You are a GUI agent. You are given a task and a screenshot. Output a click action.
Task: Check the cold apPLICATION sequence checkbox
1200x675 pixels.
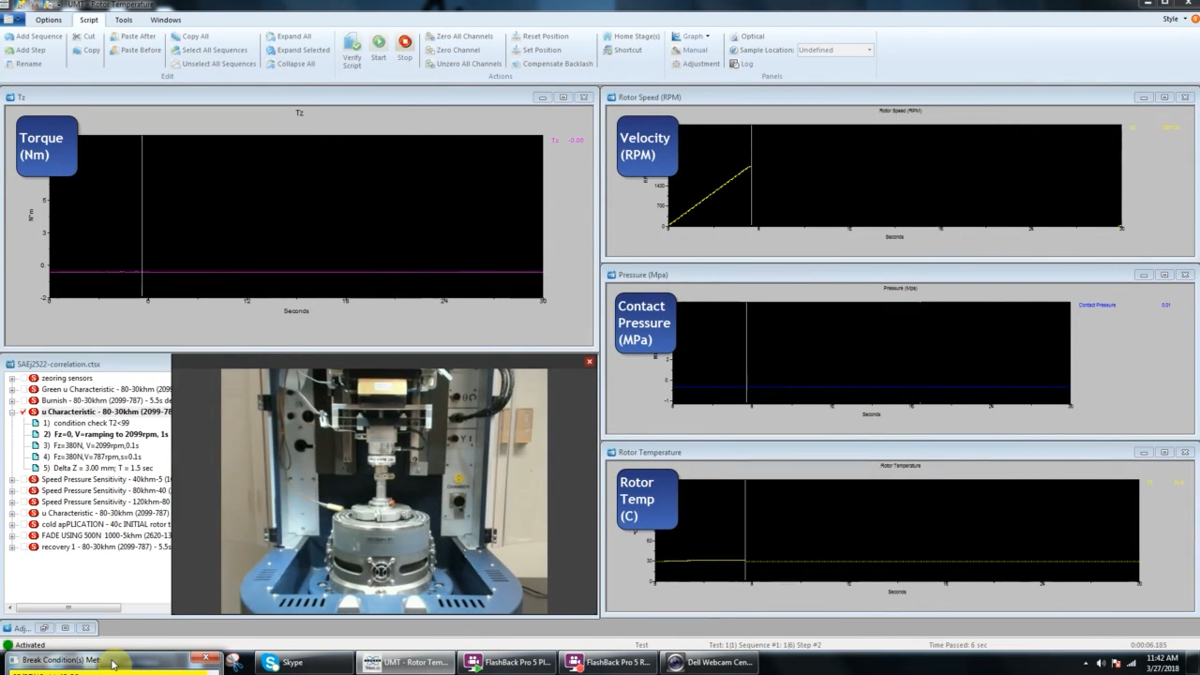(22, 525)
